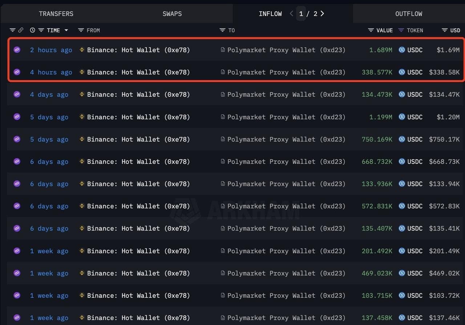Open transaction link icon for 1.689M row
Image resolution: width=465 pixels, height=325 pixels.
coord(17,50)
